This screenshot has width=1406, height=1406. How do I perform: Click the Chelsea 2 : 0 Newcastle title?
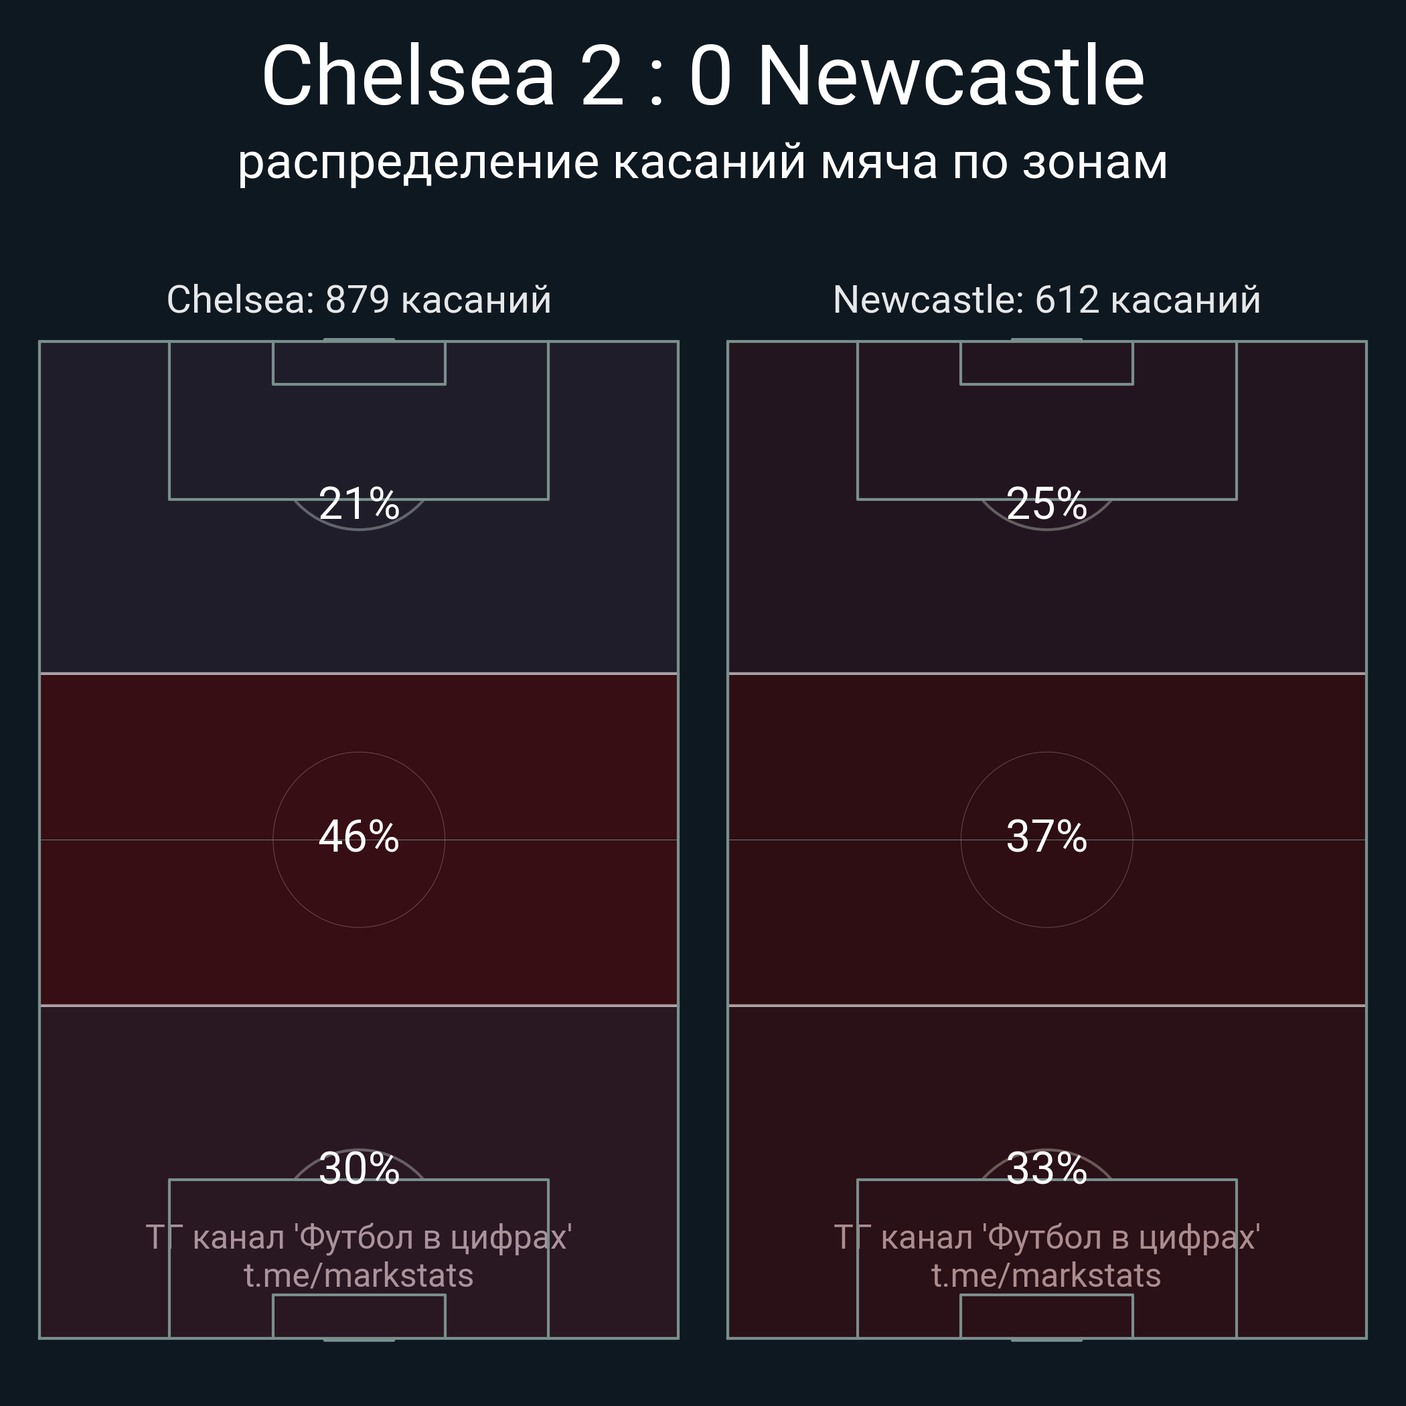703,76
